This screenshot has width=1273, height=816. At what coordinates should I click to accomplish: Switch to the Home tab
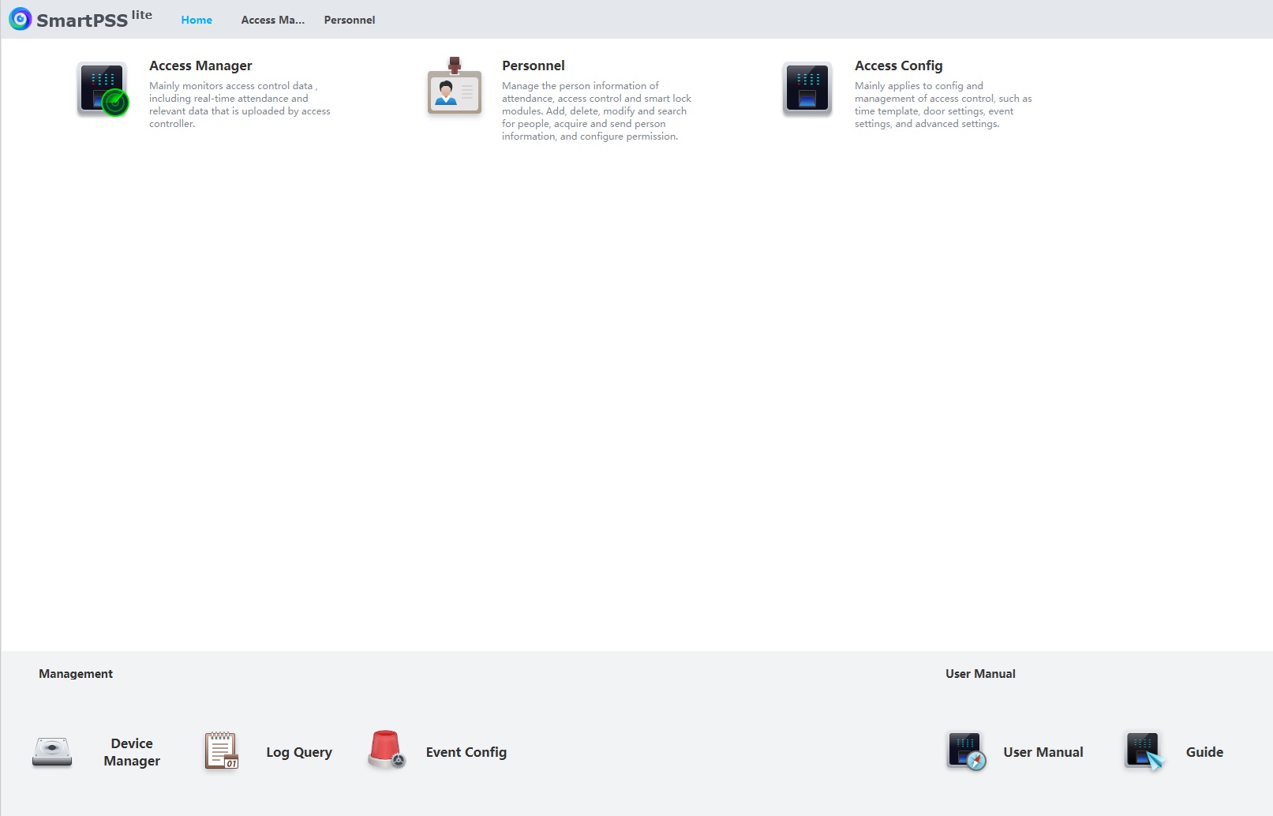coord(197,20)
